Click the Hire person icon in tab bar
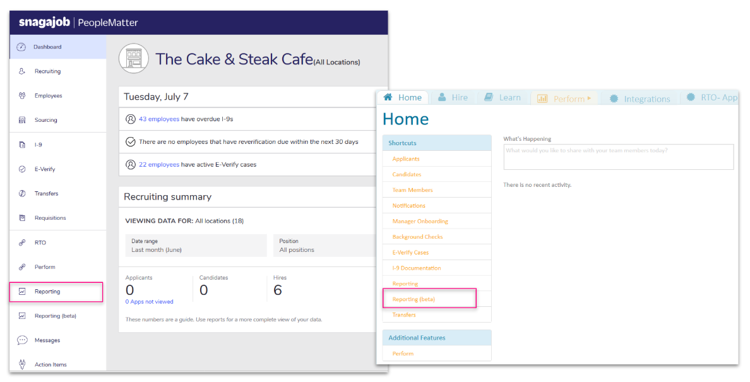Image resolution: width=750 pixels, height=382 pixels. [x=442, y=97]
